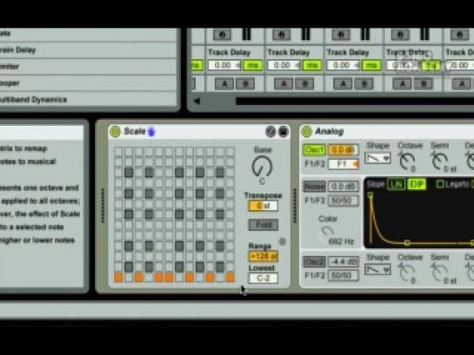
Task: Enable the Osc2 oscillator switch
Action: pos(314,261)
